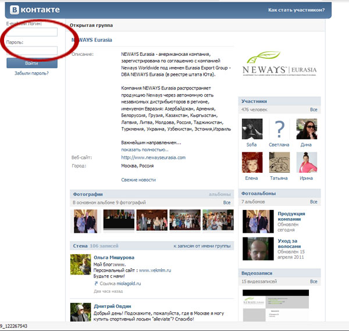Open the name link Светлана
This screenshot has height=331, width=349.
pos(279,145)
